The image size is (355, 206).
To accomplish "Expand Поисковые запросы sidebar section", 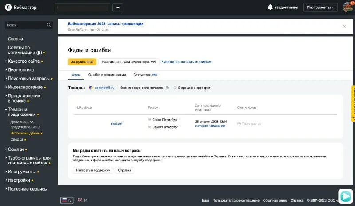I will tap(28, 79).
